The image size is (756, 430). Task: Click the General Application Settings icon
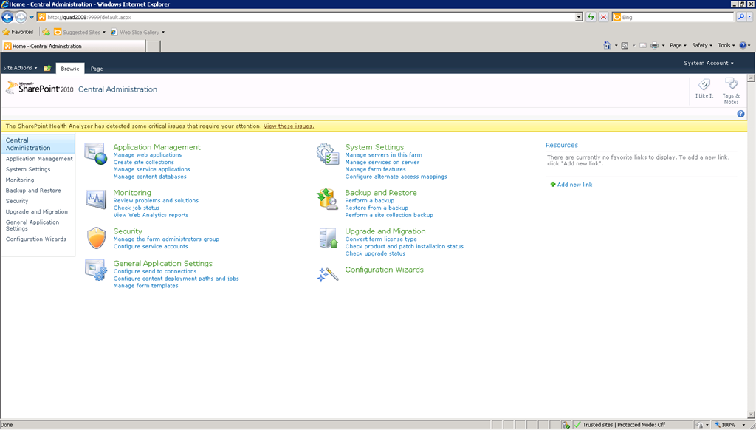pos(96,270)
